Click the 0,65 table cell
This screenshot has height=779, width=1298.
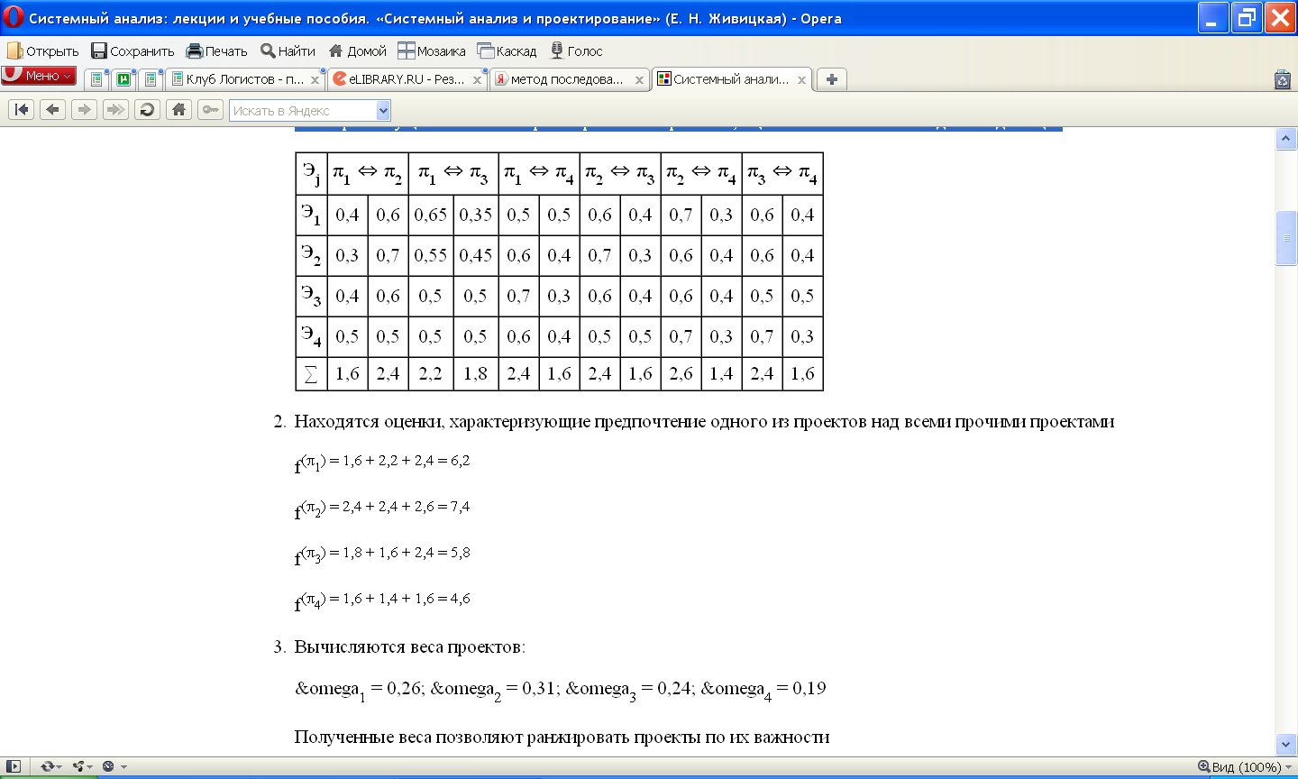431,215
